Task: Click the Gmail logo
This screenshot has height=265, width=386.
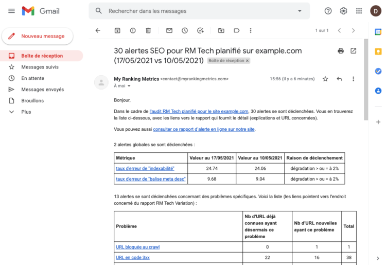Action: pyautogui.click(x=41, y=11)
